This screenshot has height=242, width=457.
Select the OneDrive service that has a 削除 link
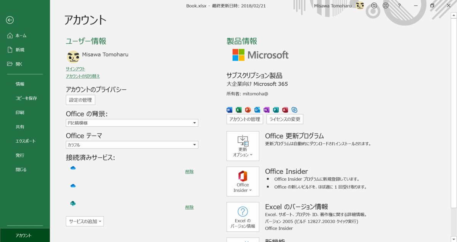click(x=73, y=168)
